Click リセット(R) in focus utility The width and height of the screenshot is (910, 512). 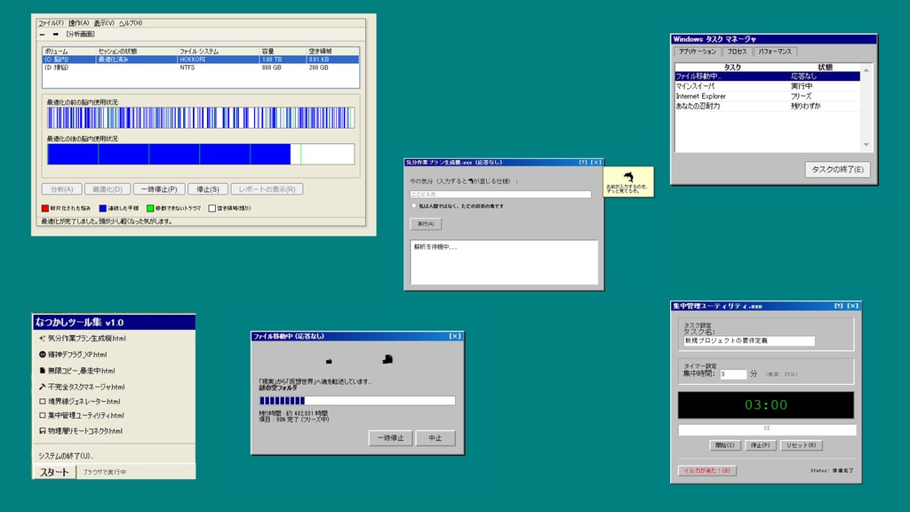click(x=802, y=445)
